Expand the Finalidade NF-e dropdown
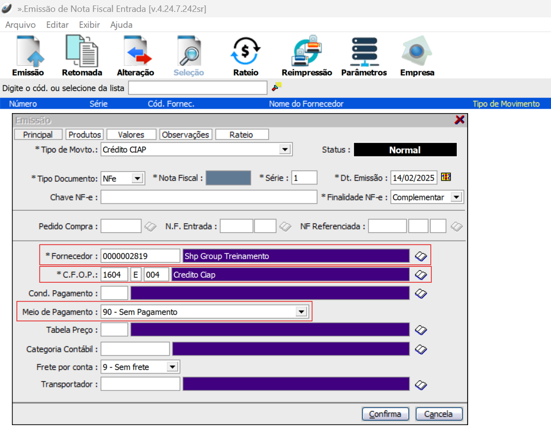 455,197
